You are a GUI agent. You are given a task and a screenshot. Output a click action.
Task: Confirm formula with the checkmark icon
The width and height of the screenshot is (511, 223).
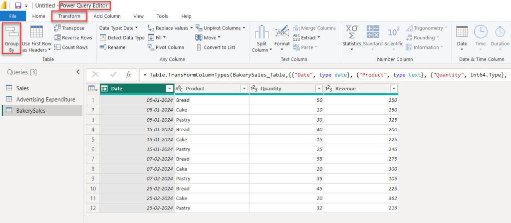(x=113, y=75)
